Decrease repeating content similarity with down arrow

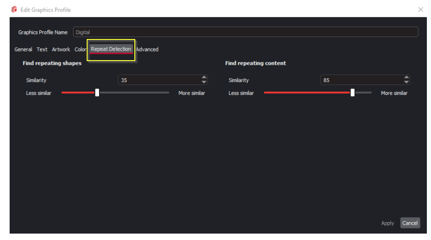(406, 83)
